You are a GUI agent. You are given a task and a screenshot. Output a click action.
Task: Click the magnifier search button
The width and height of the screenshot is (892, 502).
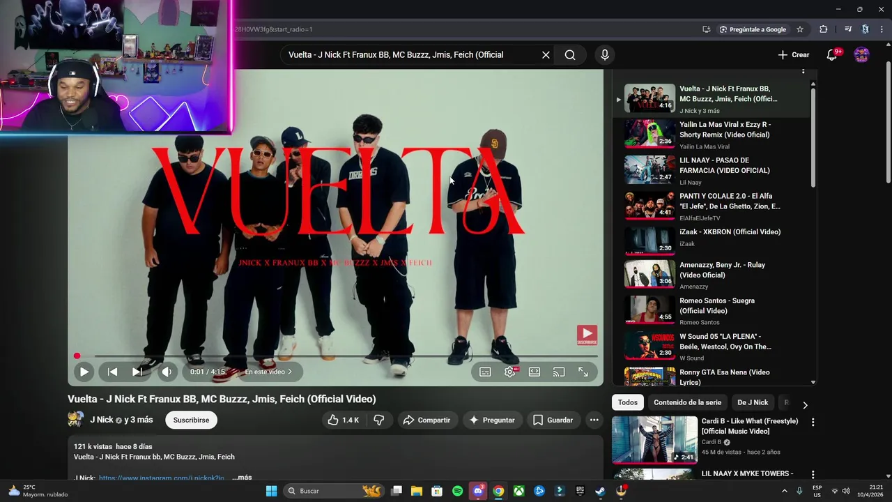(x=570, y=54)
